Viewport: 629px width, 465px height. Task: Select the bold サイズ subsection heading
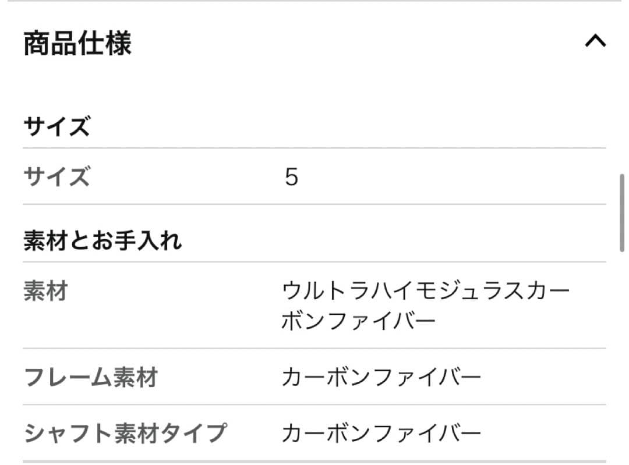coord(56,126)
